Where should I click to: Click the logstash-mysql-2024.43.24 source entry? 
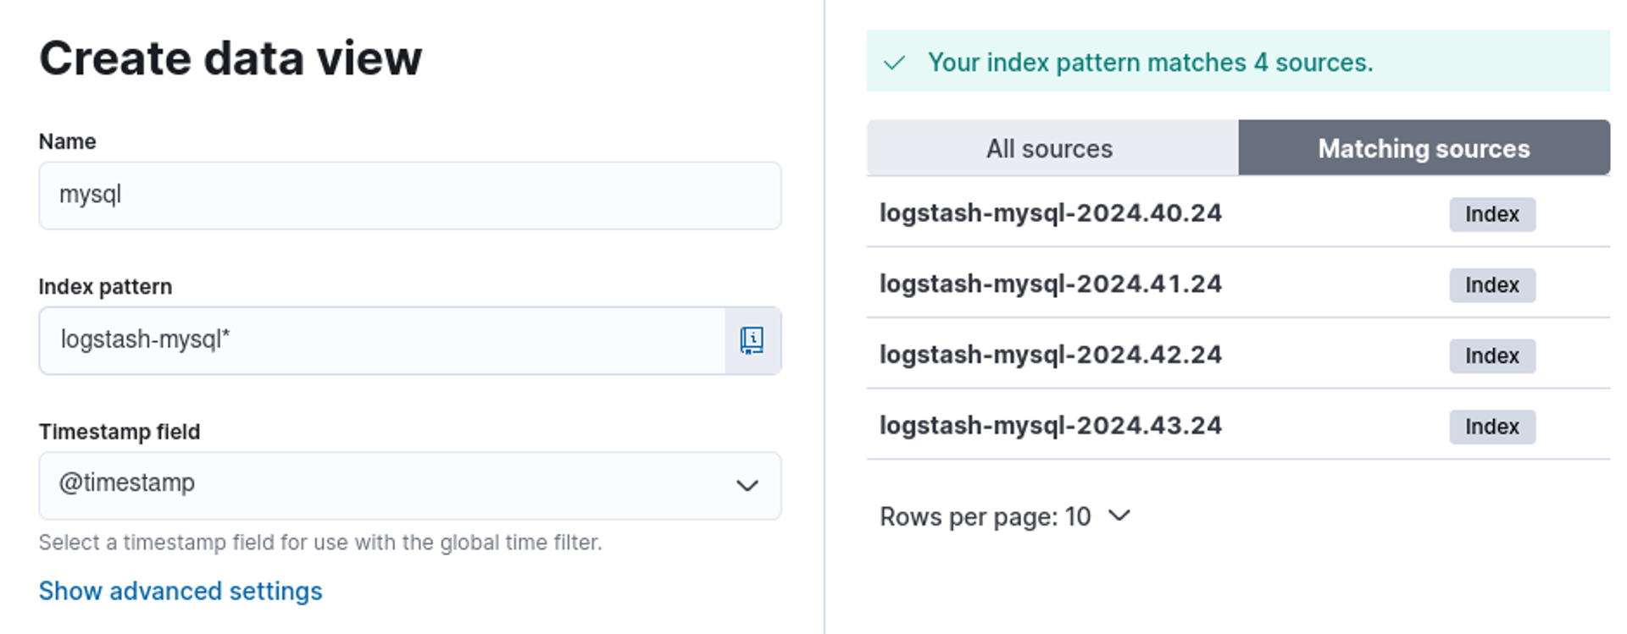point(1051,426)
